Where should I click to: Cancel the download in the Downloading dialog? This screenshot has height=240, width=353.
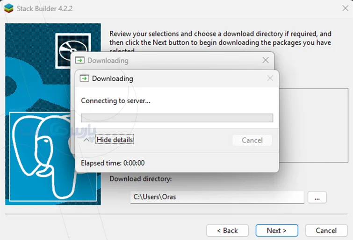pyautogui.click(x=252, y=140)
